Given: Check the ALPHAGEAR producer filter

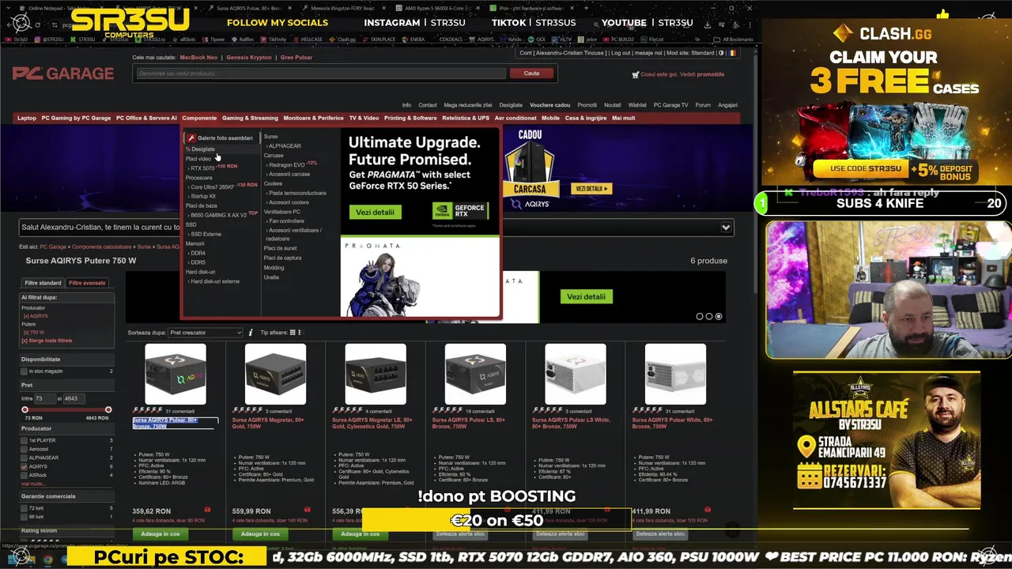Looking at the screenshot, I should pyautogui.click(x=24, y=458).
